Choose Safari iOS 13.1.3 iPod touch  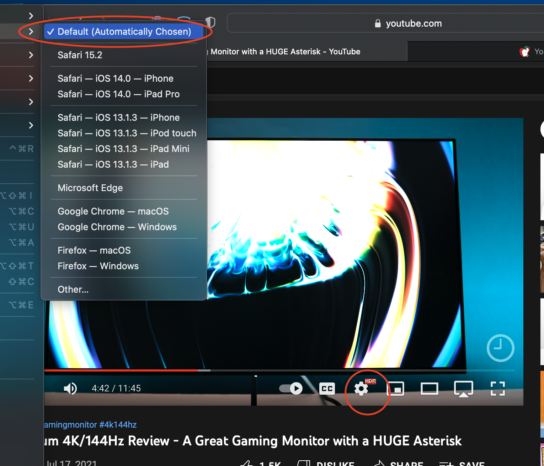pos(124,133)
